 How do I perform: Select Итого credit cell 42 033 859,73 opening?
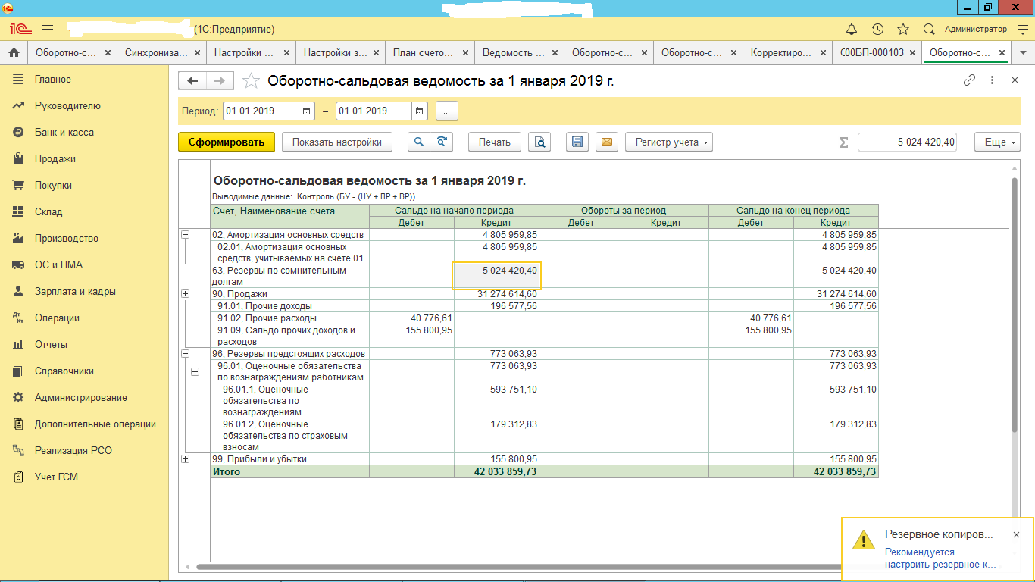496,471
